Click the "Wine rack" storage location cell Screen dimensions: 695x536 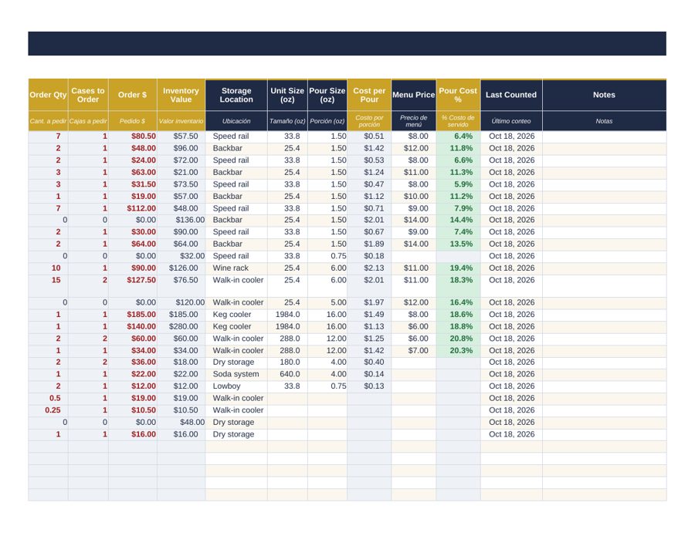point(236,268)
